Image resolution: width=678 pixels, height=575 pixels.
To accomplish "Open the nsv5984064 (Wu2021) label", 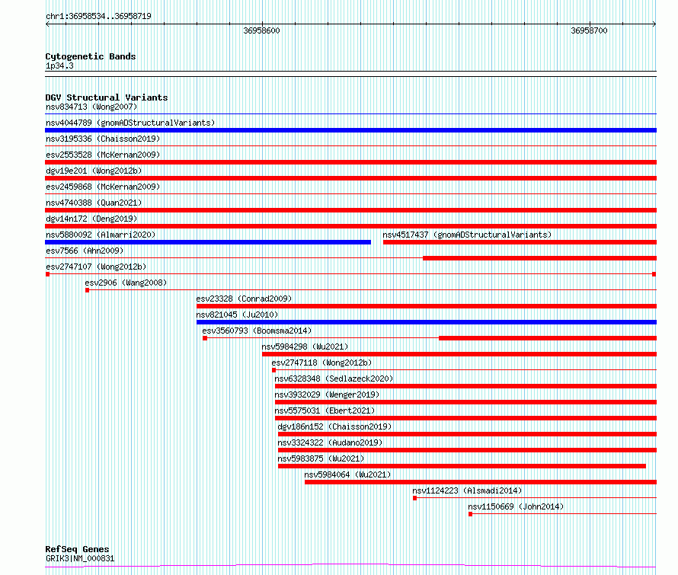I will 347,474.
